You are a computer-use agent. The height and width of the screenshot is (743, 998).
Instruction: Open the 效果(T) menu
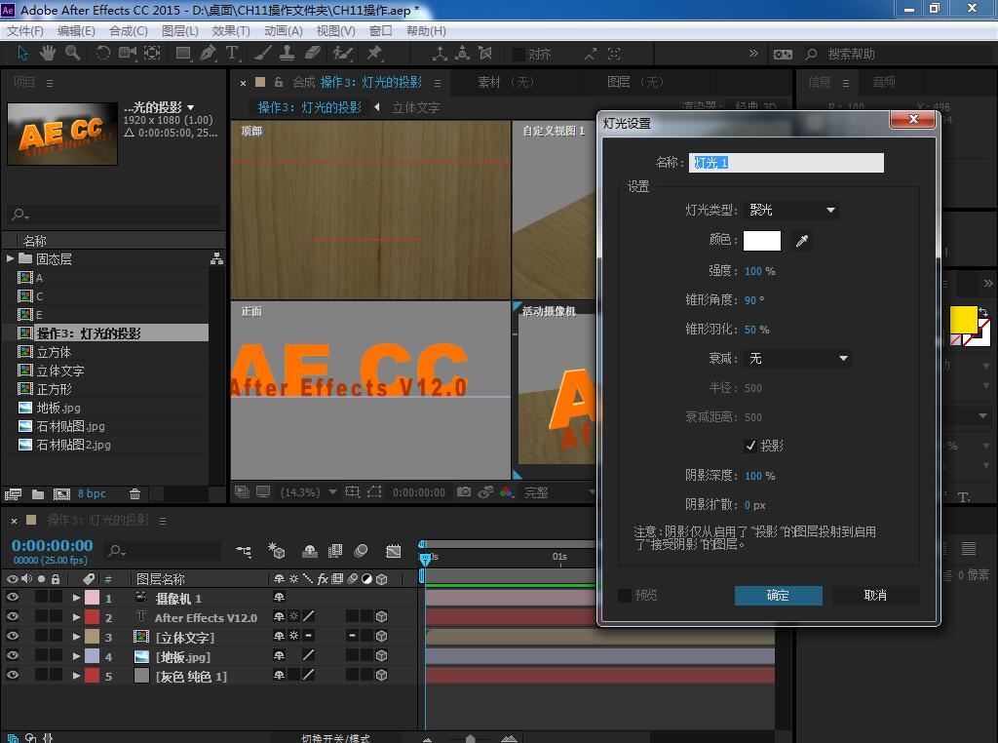(231, 30)
